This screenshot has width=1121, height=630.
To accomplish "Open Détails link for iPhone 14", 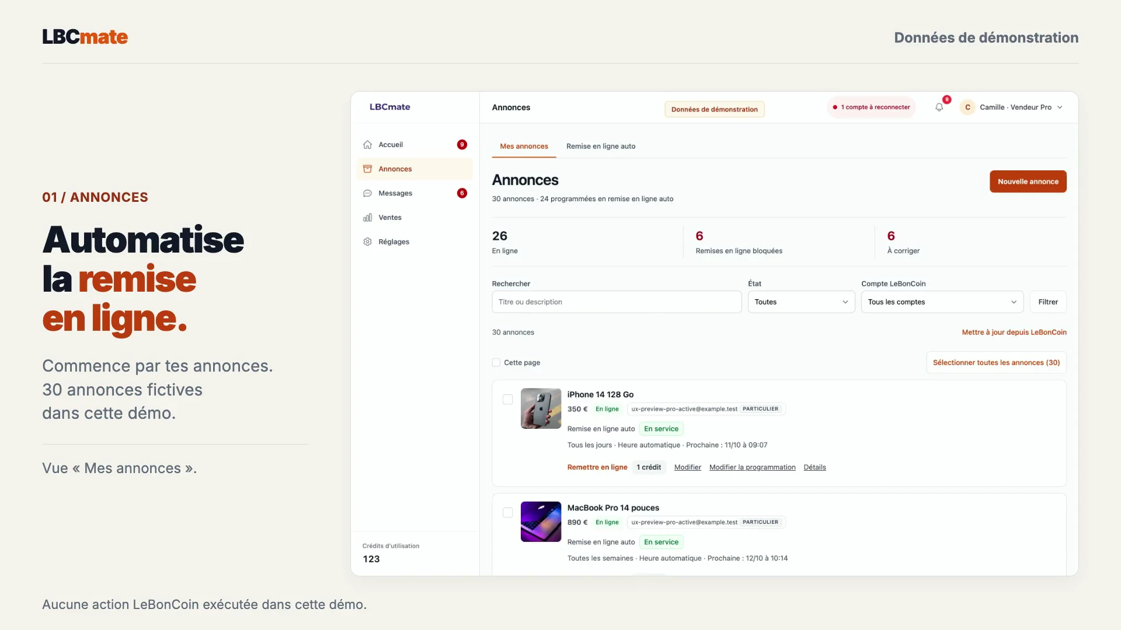I will [x=814, y=467].
